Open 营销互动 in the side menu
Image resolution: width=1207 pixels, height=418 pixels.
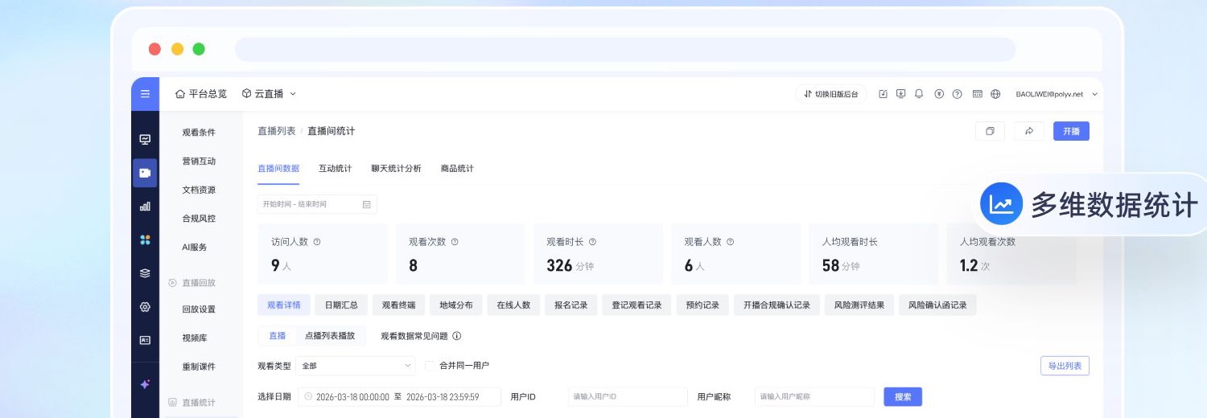coord(199,162)
